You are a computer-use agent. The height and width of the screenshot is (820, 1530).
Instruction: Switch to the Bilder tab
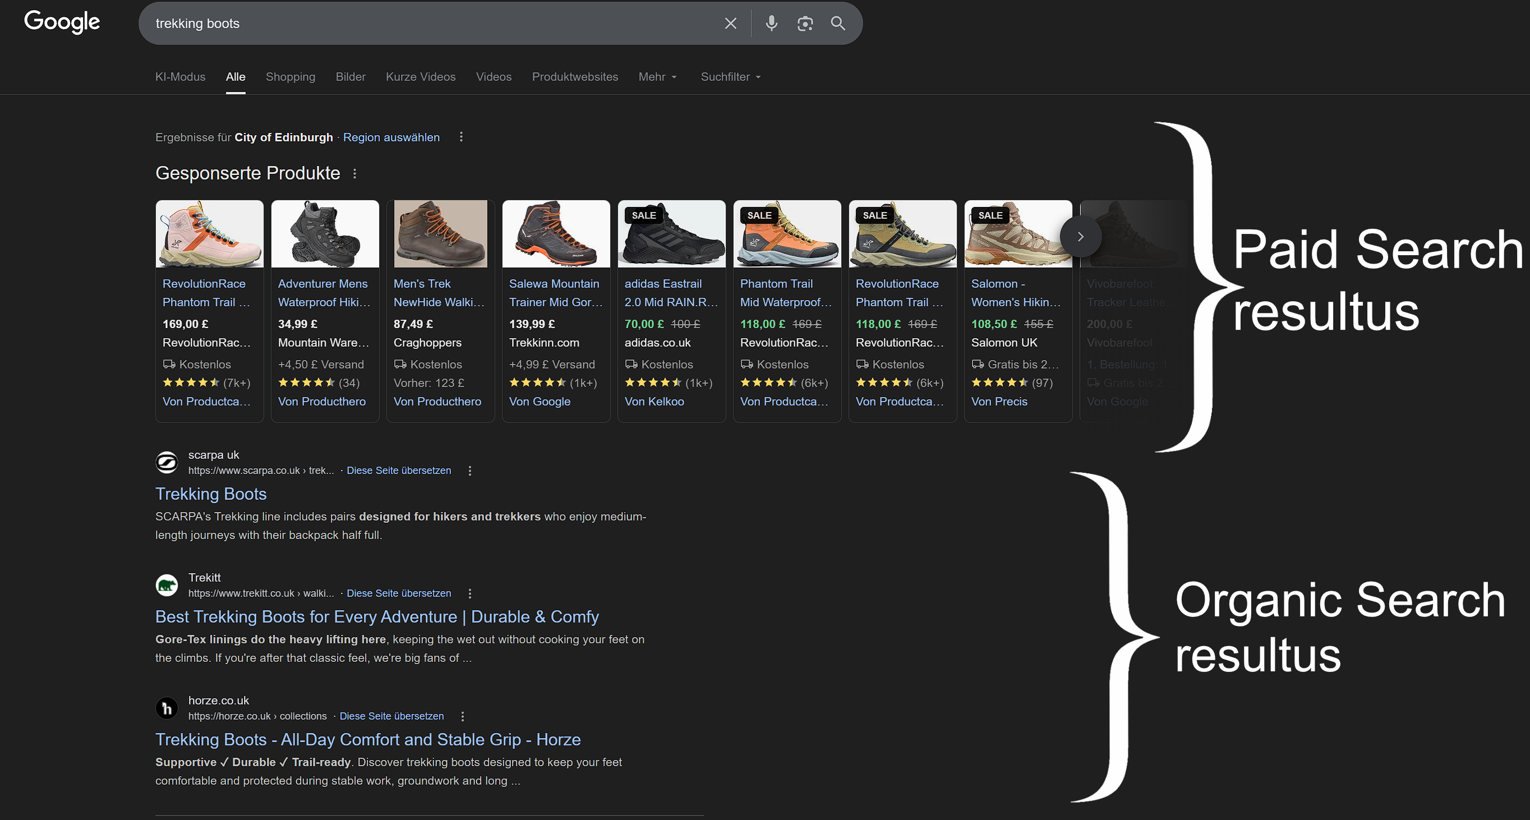pos(351,77)
